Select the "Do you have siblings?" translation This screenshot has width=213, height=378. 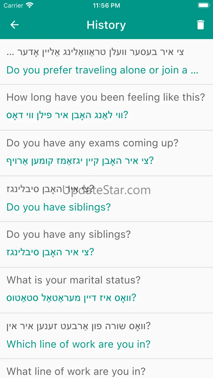tap(58, 207)
